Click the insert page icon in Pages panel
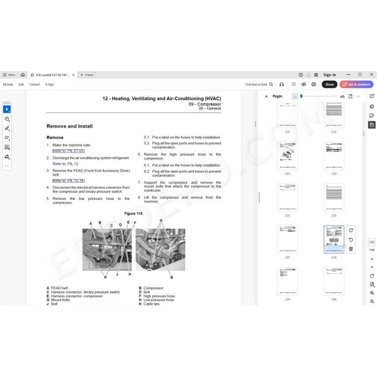 pos(351,96)
